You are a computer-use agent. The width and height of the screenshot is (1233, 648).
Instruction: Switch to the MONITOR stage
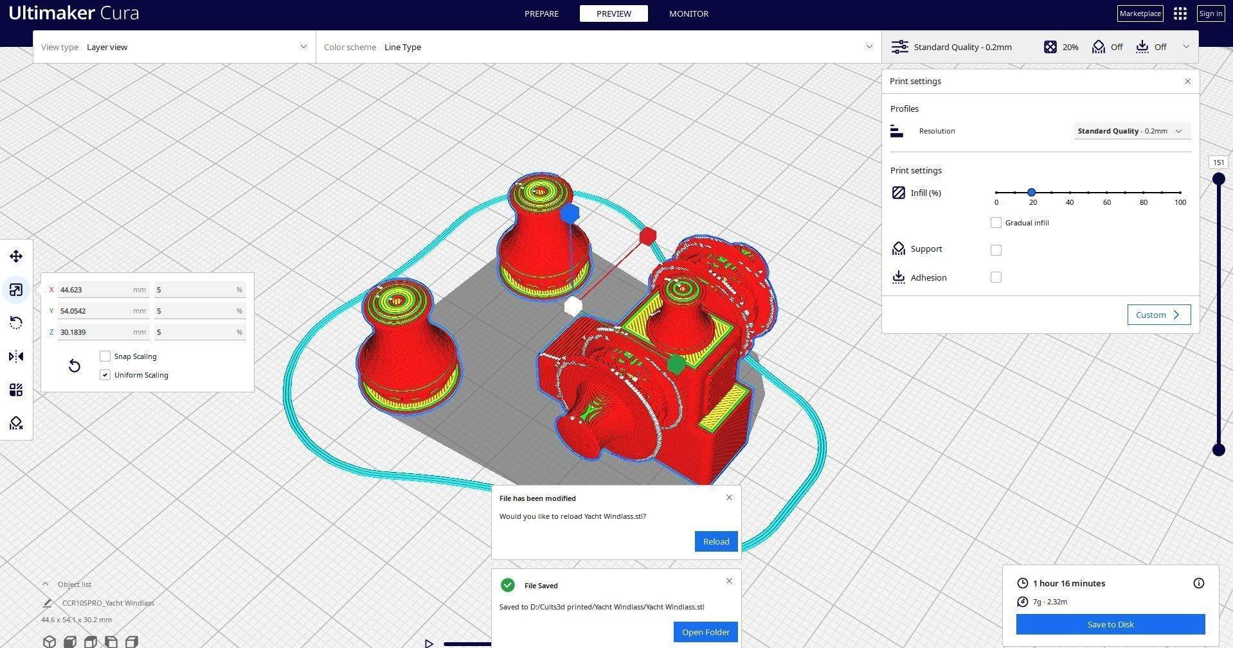[688, 13]
